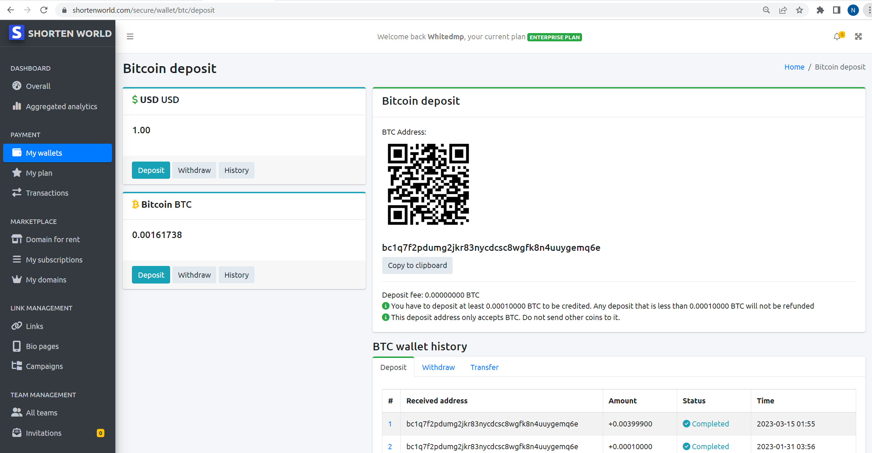Click the Domain for rent store icon
This screenshot has width=872, height=453.
coord(17,239)
